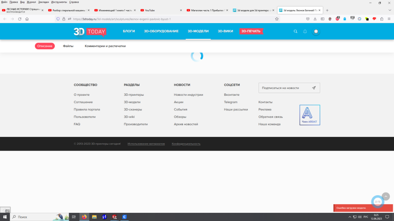
Task: Open Windows Start menu
Action: click(x=5, y=217)
